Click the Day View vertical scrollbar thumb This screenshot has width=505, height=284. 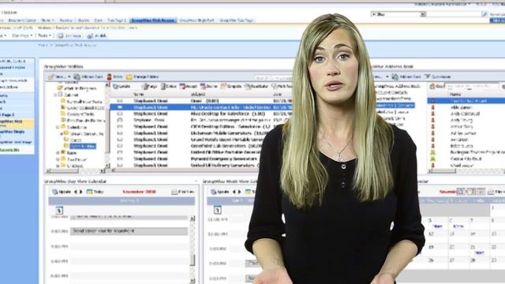coord(193,260)
